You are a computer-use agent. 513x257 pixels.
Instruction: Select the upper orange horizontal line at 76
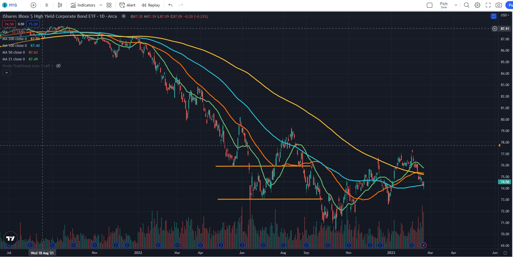click(263, 166)
